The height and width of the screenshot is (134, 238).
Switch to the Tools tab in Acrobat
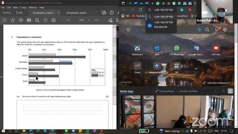[x=19, y=13]
